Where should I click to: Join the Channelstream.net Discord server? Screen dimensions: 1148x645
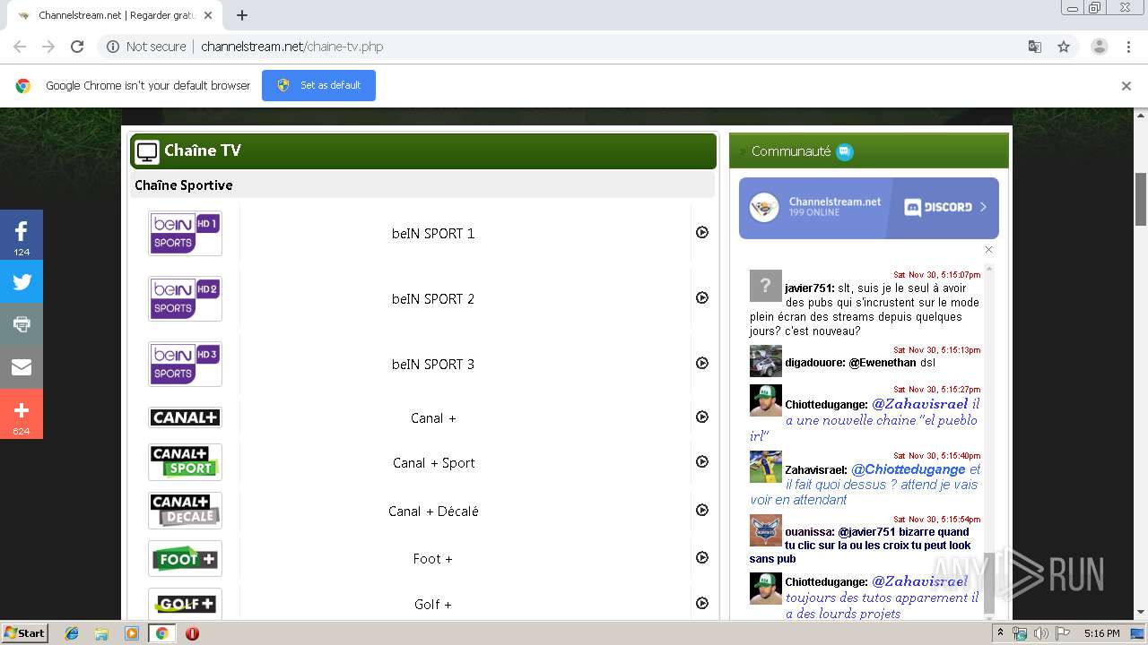(x=868, y=208)
